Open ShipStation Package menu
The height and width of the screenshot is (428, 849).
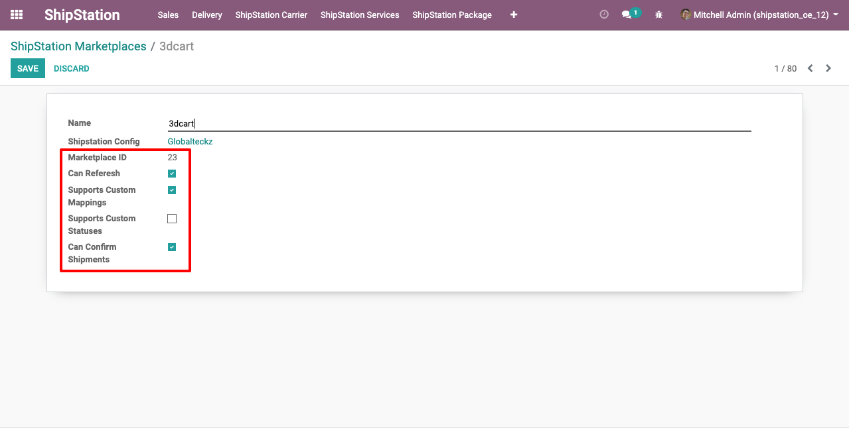click(x=452, y=15)
